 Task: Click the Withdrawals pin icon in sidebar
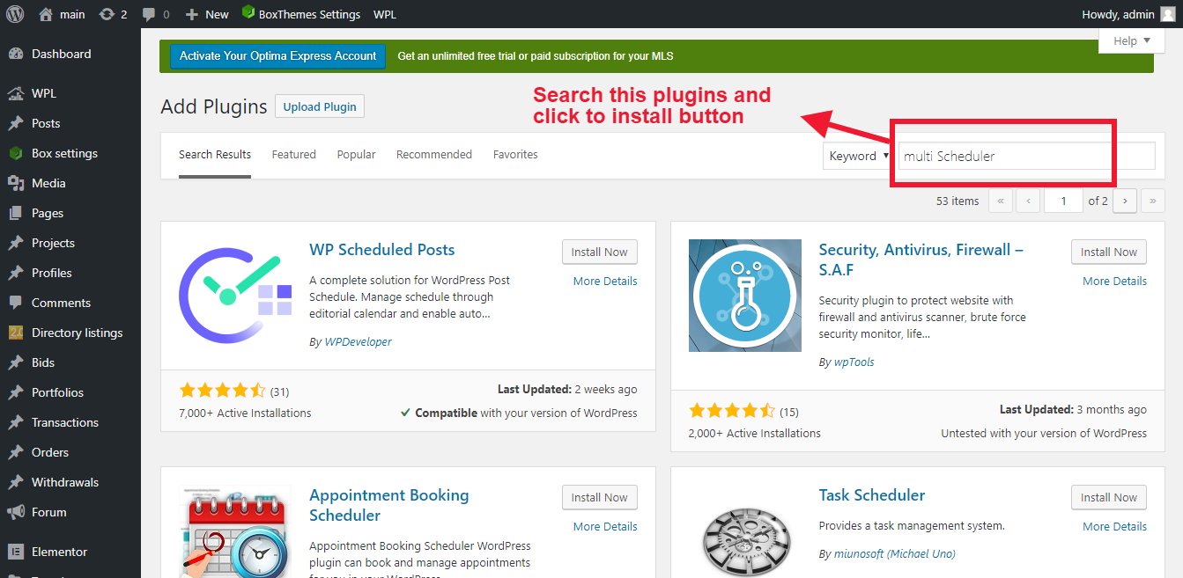click(x=15, y=482)
